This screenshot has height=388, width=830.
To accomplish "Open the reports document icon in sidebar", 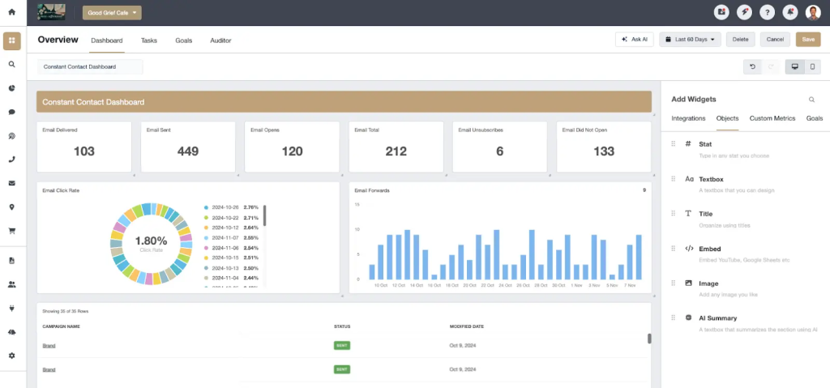I will point(11,261).
